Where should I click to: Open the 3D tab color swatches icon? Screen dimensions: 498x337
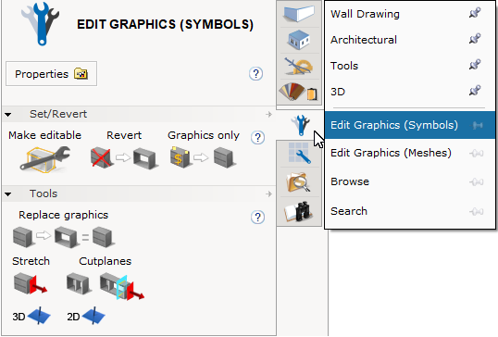point(299,92)
